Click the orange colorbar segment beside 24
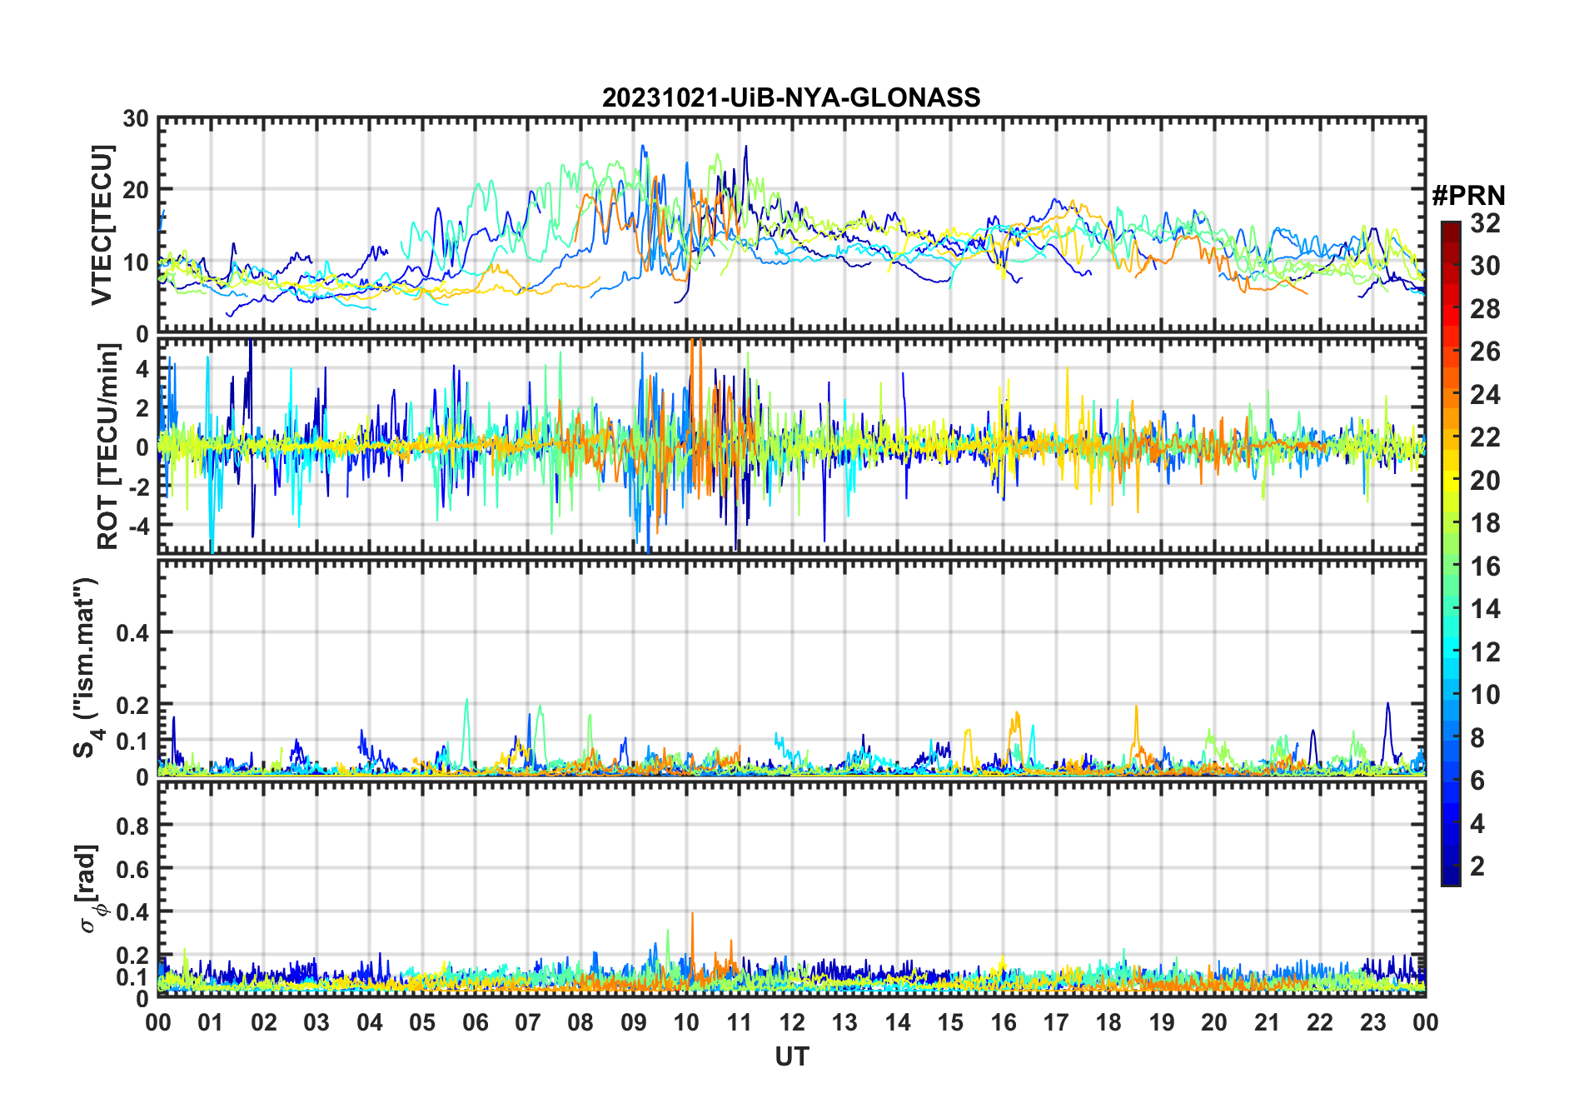Image resolution: width=1584 pixels, height=1108 pixels. (1450, 395)
